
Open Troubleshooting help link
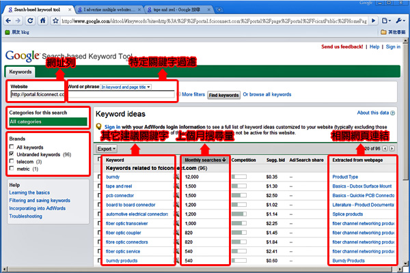(x=26, y=216)
